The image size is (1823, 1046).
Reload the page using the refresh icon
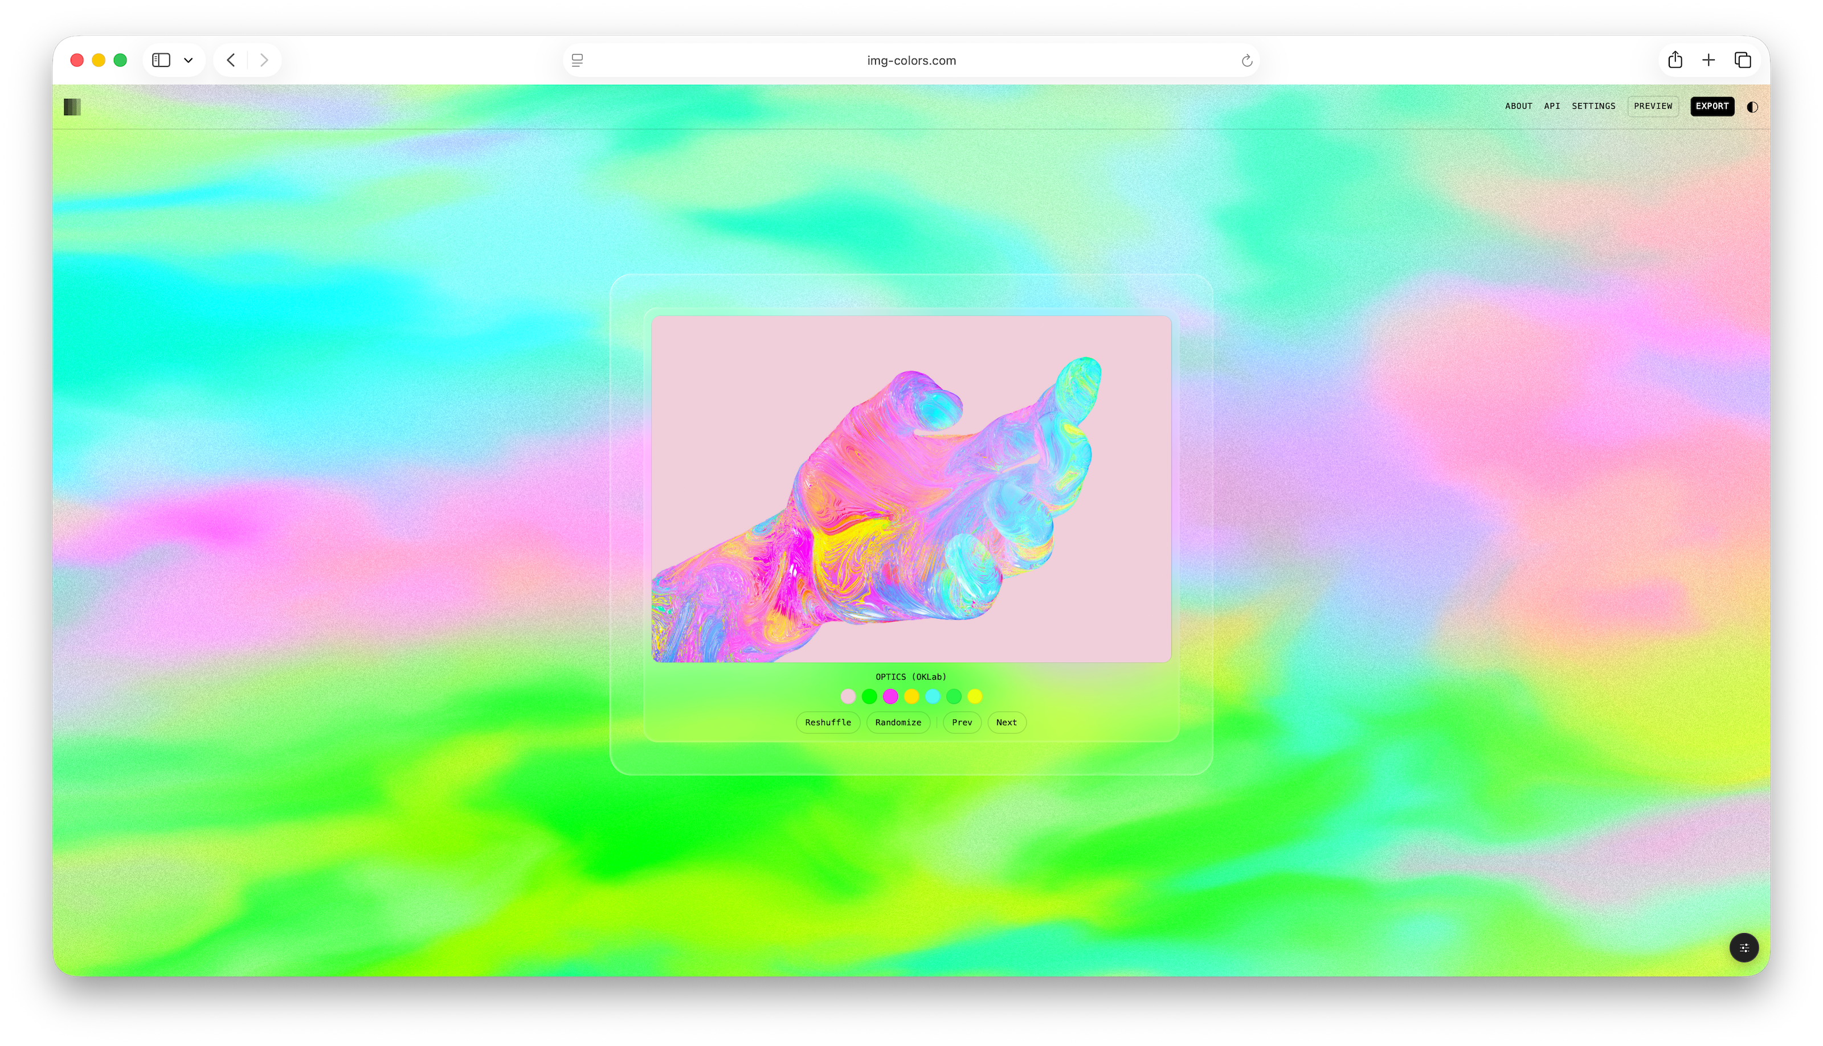(1246, 60)
